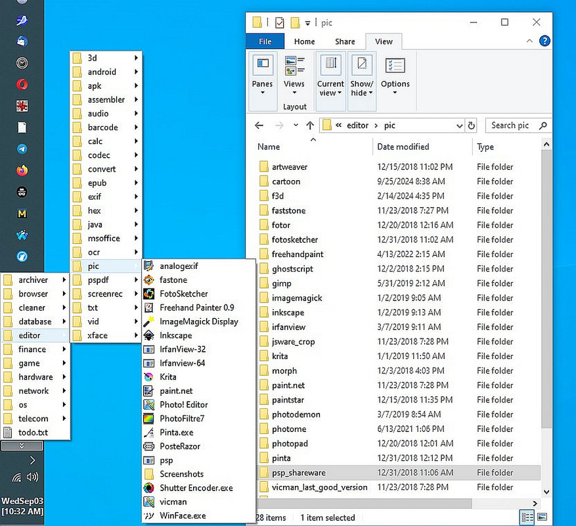Click the Thunderbird icon in the sidebar
Viewport: 576px width, 526px height.
click(x=22, y=41)
